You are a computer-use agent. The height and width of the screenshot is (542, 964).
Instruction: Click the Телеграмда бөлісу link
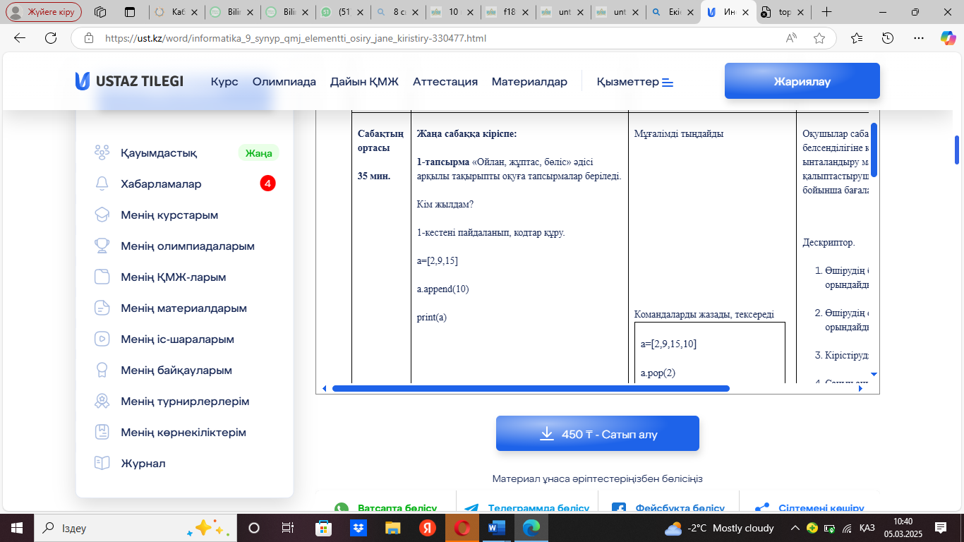(x=538, y=509)
